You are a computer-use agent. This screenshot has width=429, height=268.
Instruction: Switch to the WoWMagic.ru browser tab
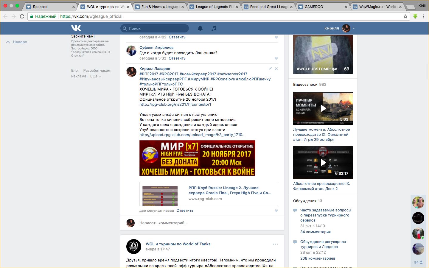click(x=377, y=7)
